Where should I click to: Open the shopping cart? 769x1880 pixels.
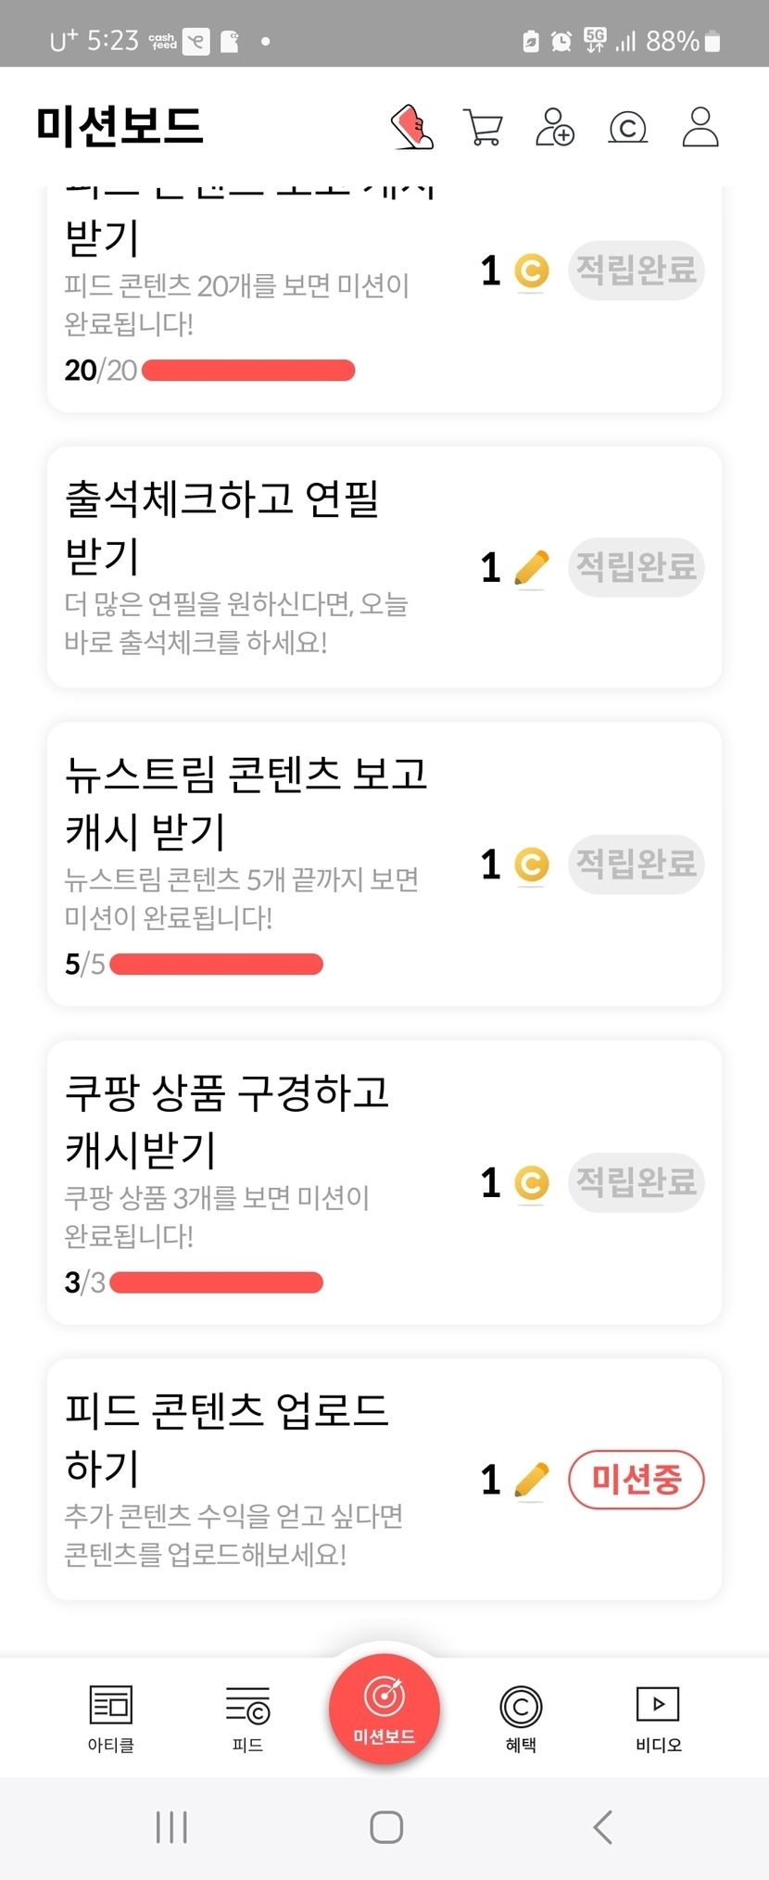[483, 128]
